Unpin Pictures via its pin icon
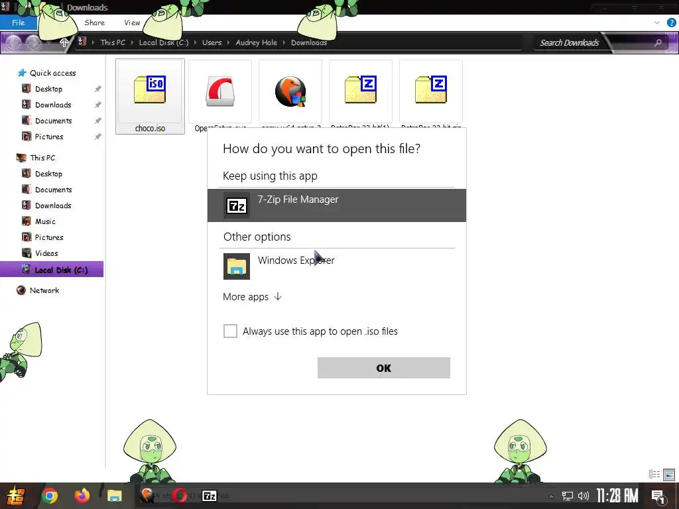The image size is (679, 509). tap(98, 137)
